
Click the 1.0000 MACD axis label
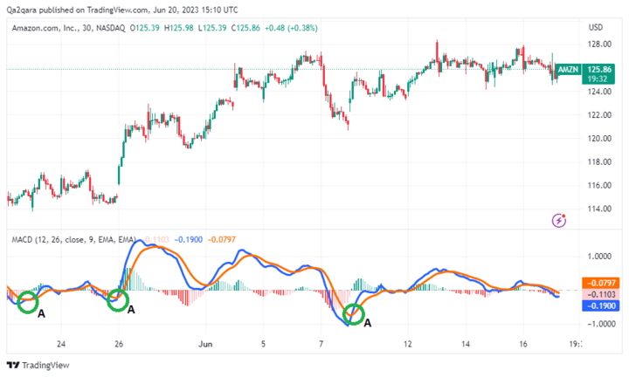coord(599,257)
